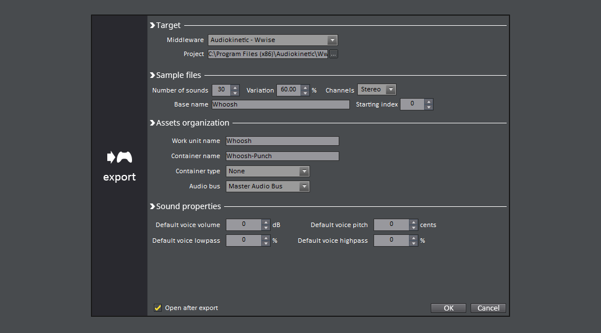Confirm export with OK button
The height and width of the screenshot is (333, 601).
pyautogui.click(x=448, y=308)
